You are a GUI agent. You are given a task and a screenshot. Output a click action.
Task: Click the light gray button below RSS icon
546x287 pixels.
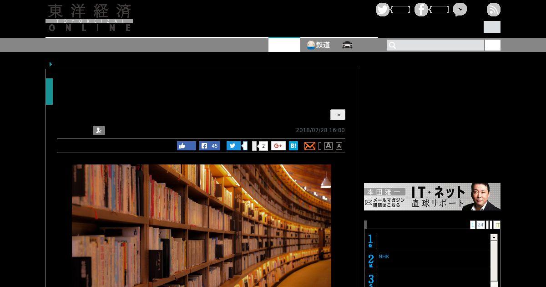492,27
